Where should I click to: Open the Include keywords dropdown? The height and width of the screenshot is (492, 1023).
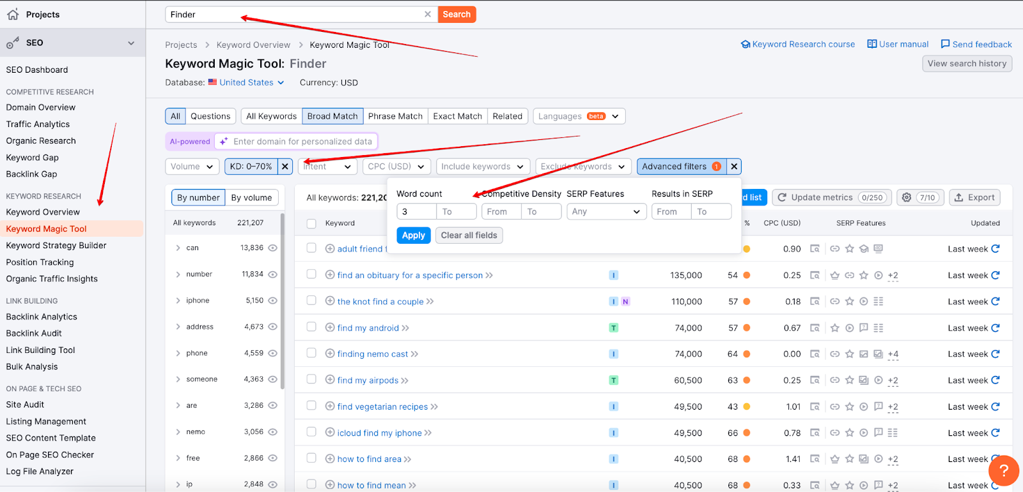[483, 167]
